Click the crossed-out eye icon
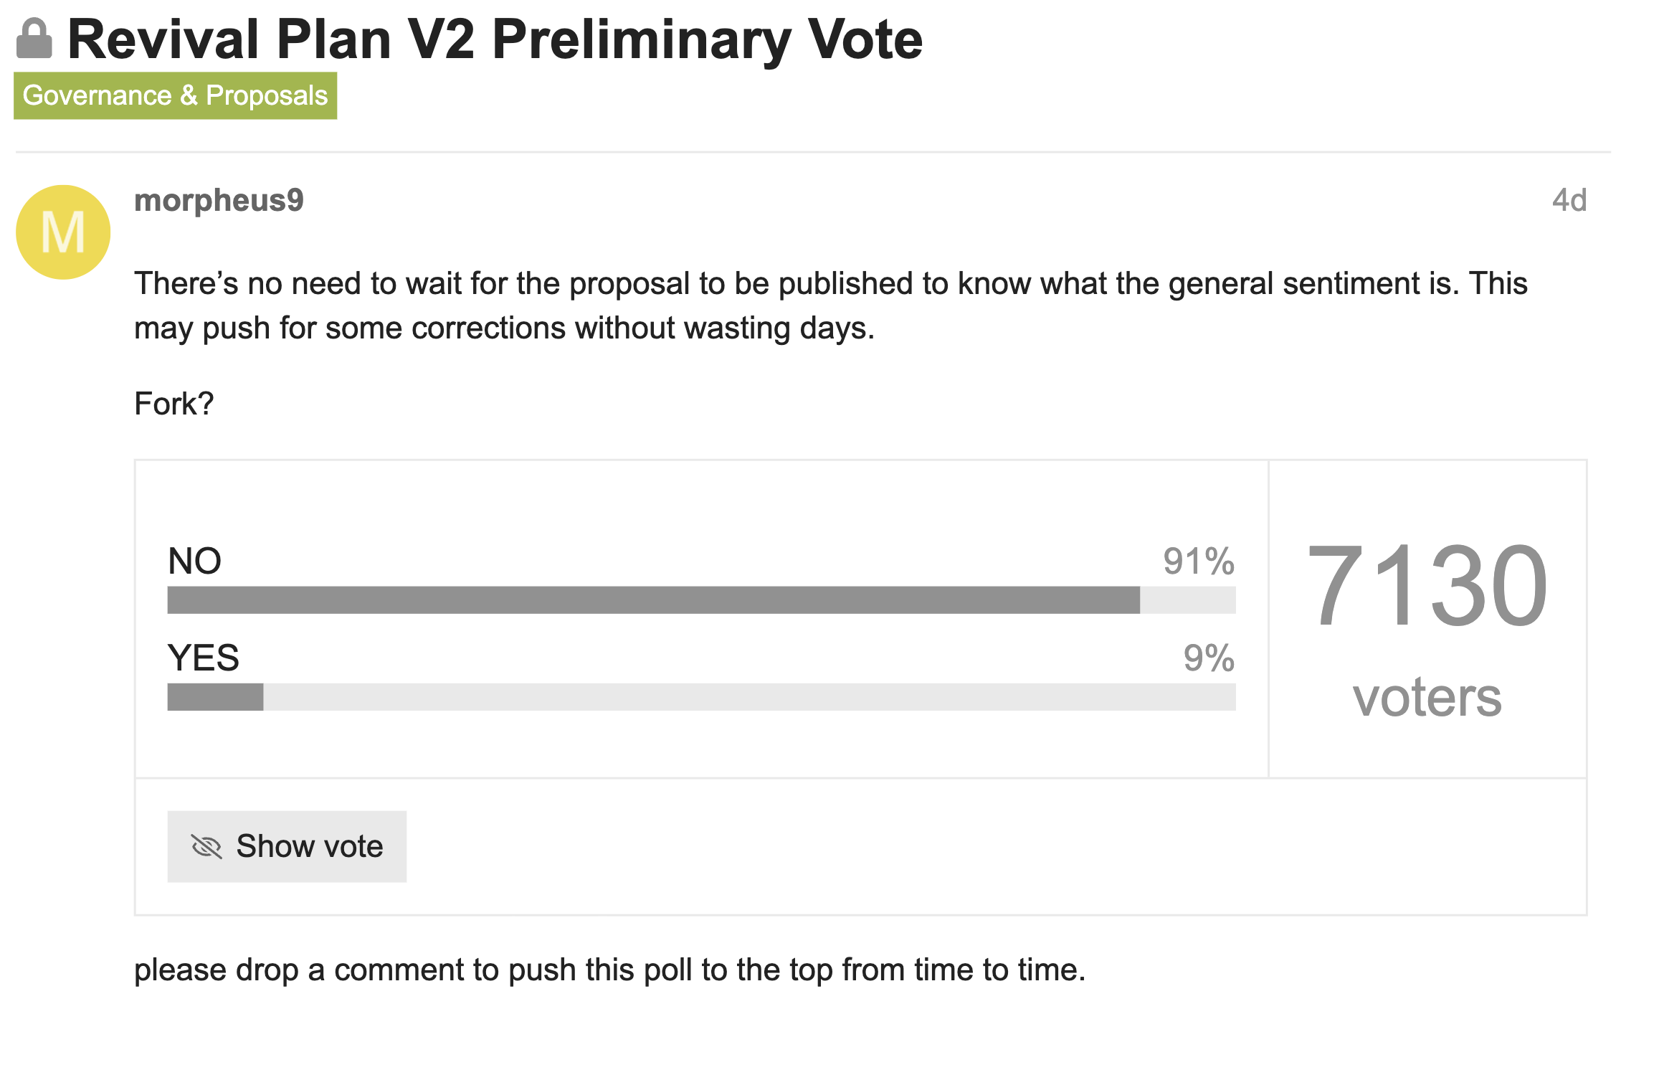Image resolution: width=1659 pixels, height=1080 pixels. (206, 847)
